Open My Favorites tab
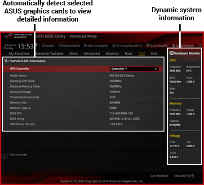Screen dimensions: 204x185 pyautogui.click(x=19, y=53)
